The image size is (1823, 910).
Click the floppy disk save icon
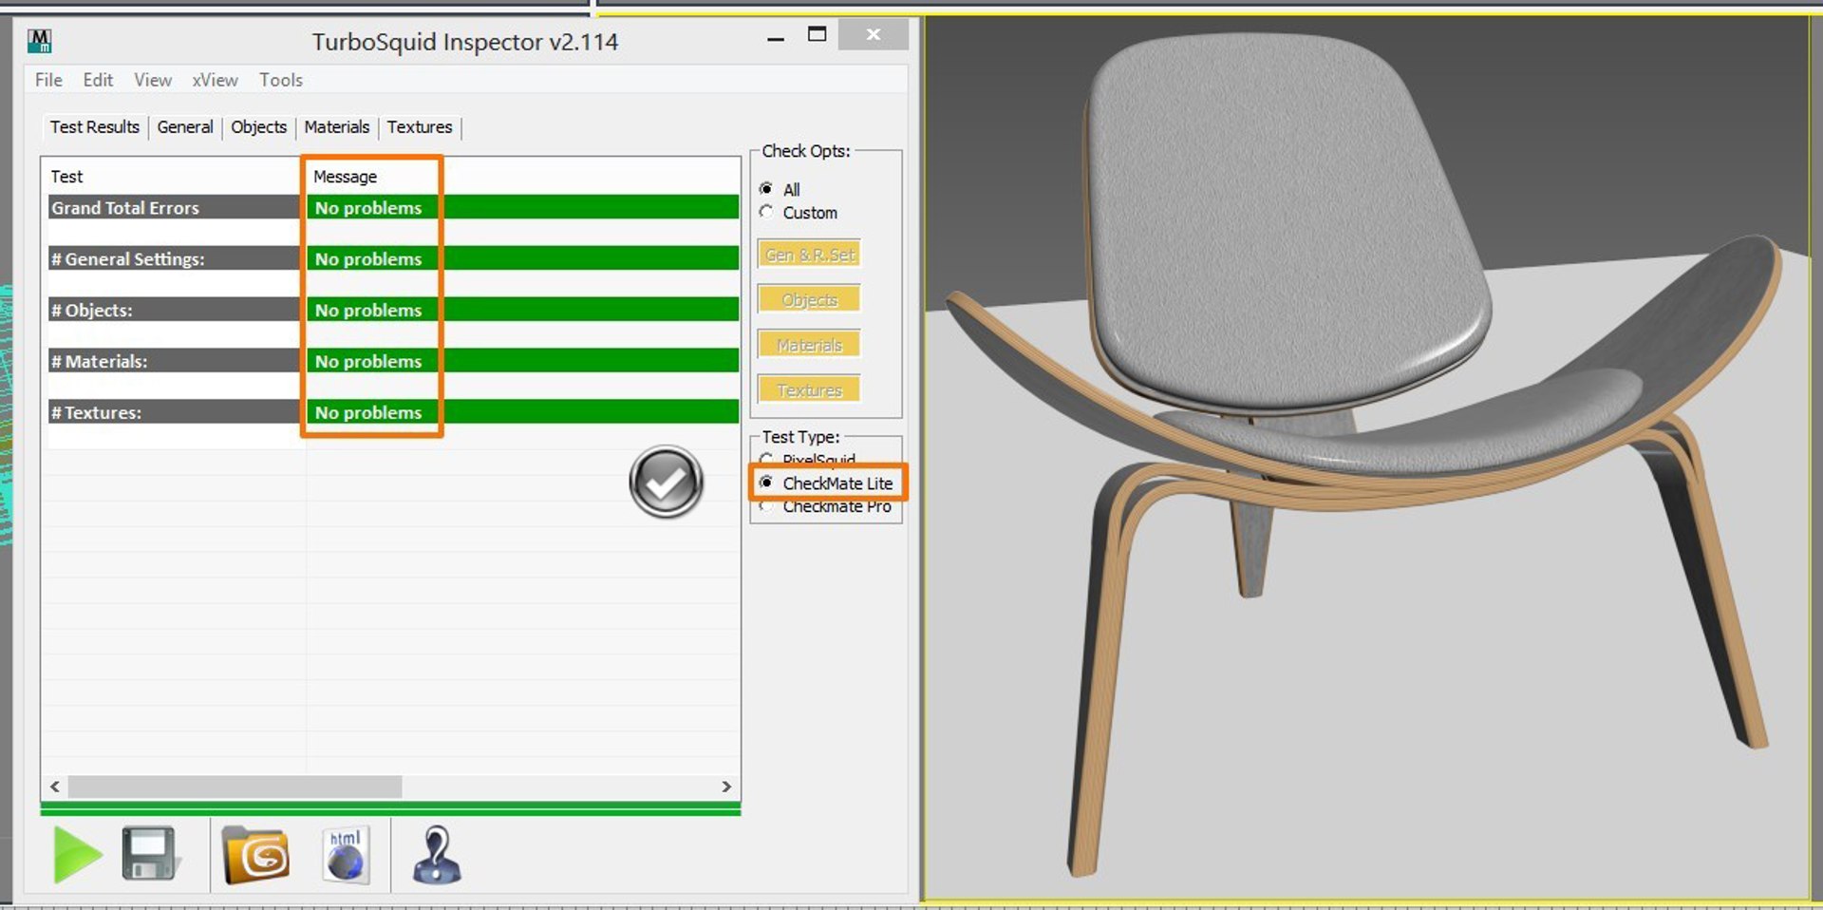[150, 854]
